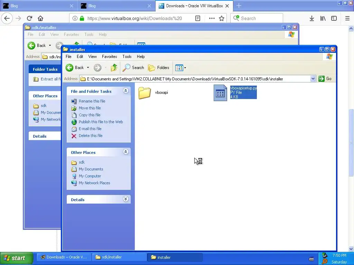This screenshot has width=354, height=265.
Task: Open browser downloads panel
Action: pyautogui.click(x=312, y=18)
